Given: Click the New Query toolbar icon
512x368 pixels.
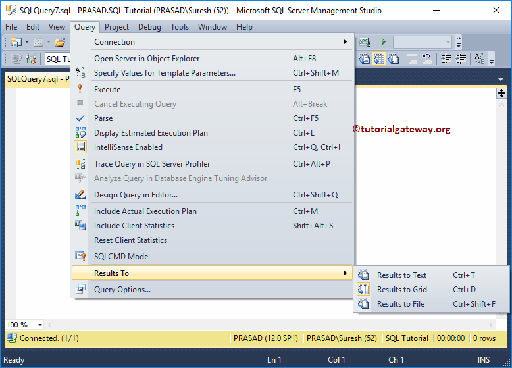Looking at the screenshot, I should 16,42.
